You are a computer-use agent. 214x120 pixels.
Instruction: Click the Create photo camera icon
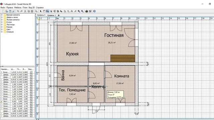pos(87,11)
